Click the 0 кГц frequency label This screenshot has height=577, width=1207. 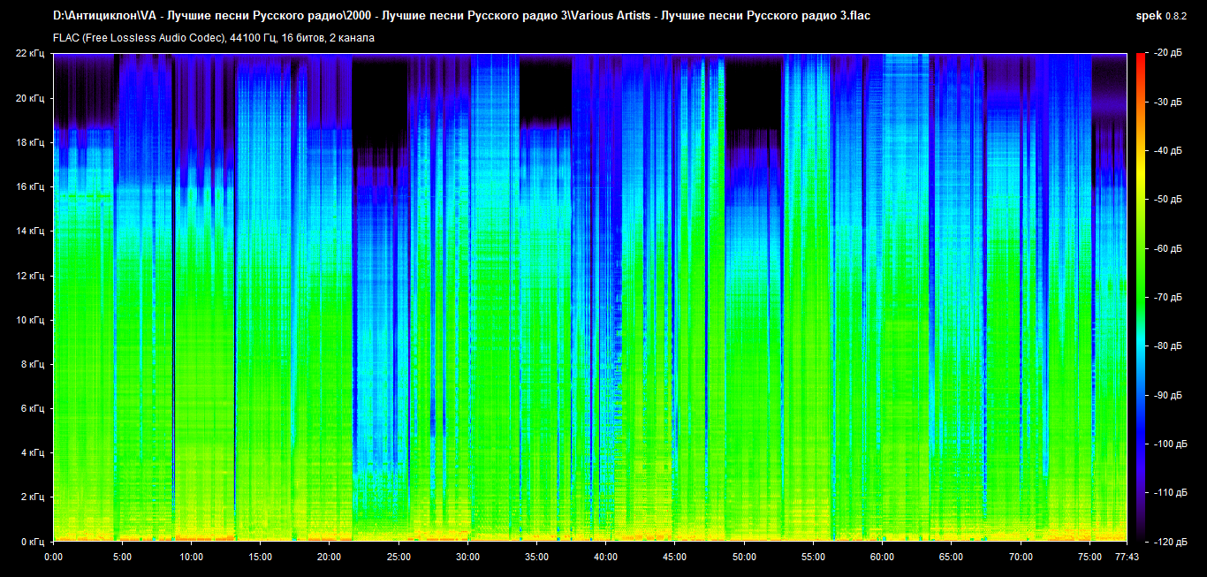34,541
